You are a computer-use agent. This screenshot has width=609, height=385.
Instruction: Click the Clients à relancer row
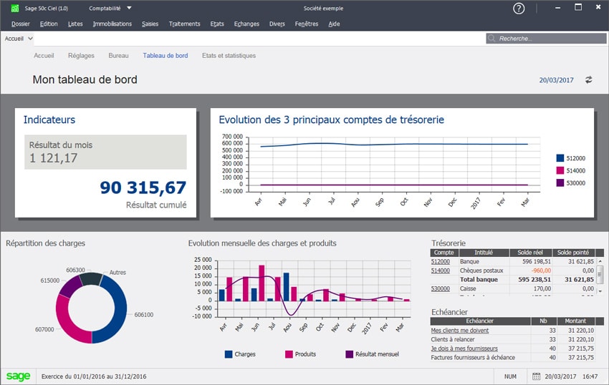[x=513, y=339]
